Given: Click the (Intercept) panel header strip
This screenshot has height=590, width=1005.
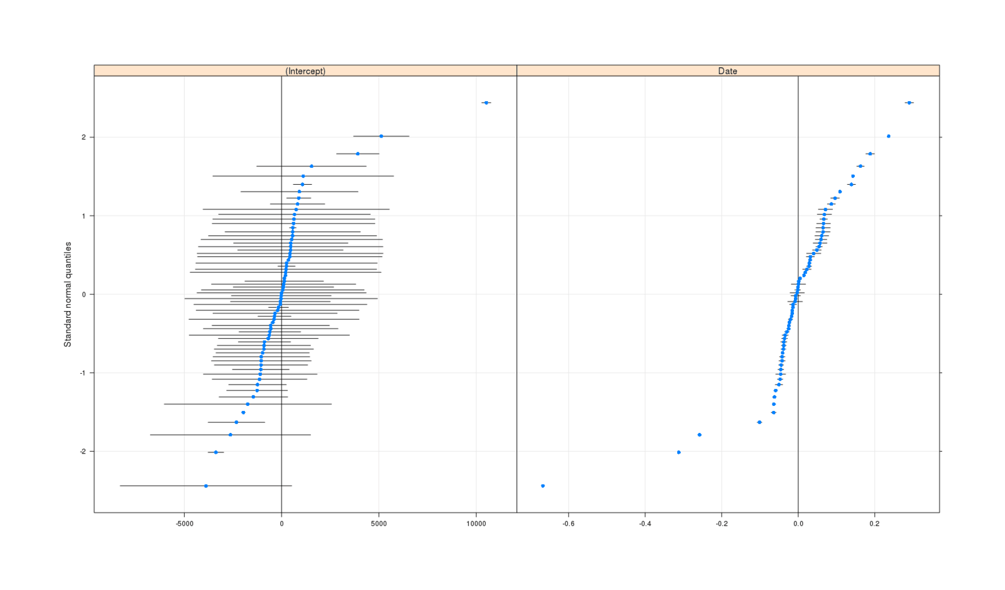Looking at the screenshot, I should 305,70.
